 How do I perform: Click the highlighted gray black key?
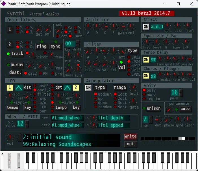coord(81,158)
